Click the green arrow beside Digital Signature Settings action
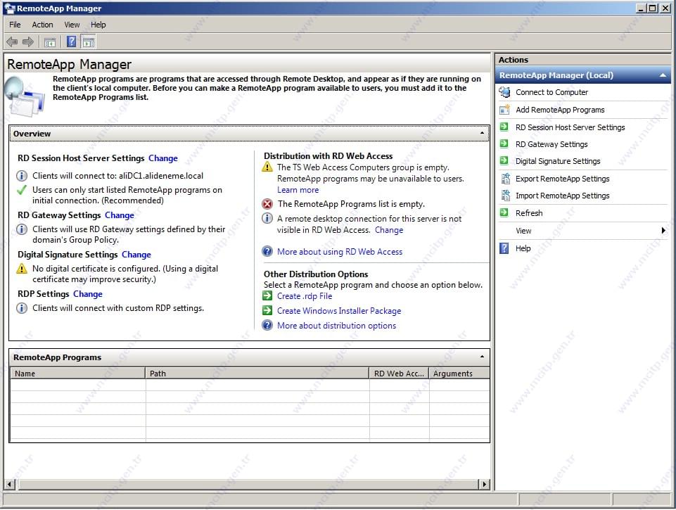Image resolution: width=676 pixels, height=510 pixels. pyautogui.click(x=504, y=161)
